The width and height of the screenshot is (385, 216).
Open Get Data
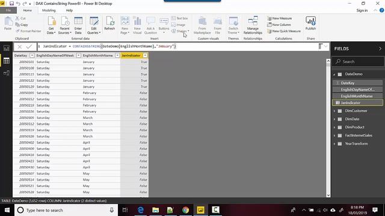coord(51,25)
